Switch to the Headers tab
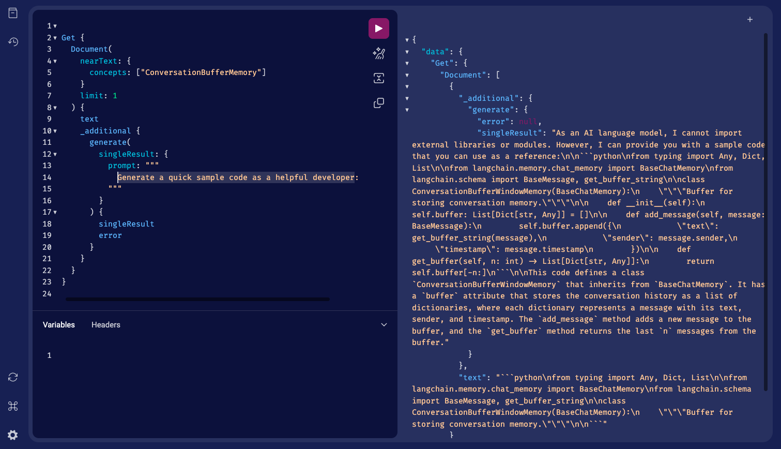781x449 pixels. (x=106, y=325)
